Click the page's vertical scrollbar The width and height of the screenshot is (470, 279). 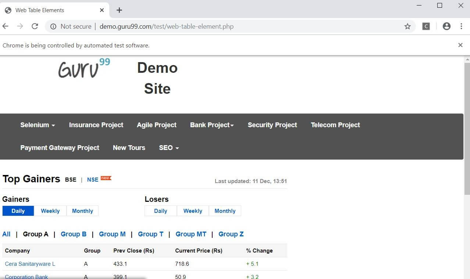pos(467,129)
